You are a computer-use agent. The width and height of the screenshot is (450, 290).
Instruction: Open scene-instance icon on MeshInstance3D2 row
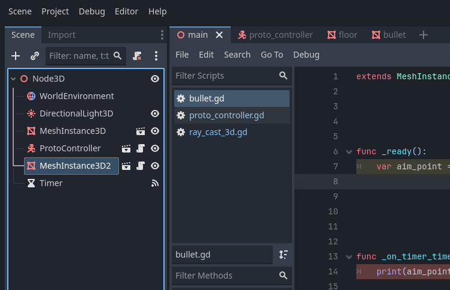[x=127, y=166]
